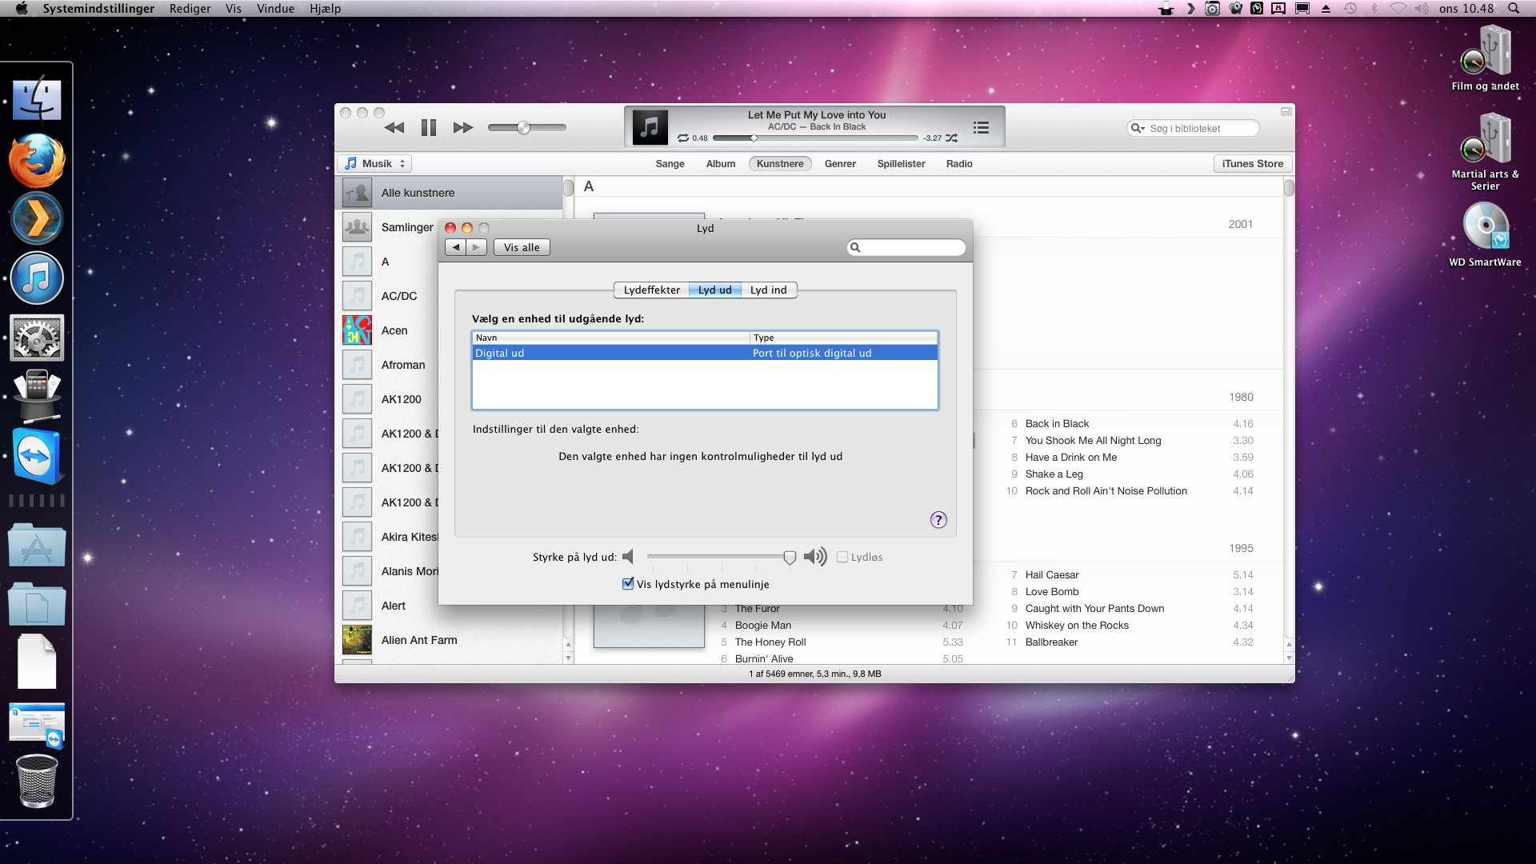
Task: Open the Up Next list icon
Action: pos(981,127)
